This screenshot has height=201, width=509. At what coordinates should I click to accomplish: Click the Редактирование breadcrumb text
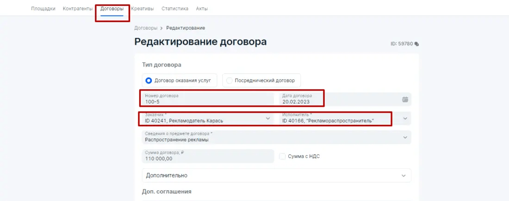186,28
